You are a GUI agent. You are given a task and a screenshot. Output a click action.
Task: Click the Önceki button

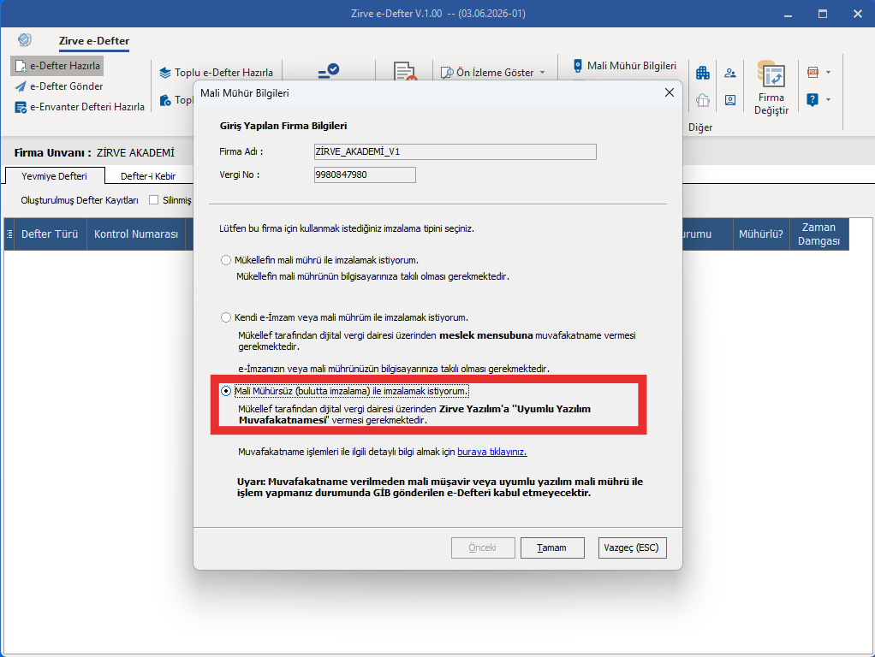point(483,548)
